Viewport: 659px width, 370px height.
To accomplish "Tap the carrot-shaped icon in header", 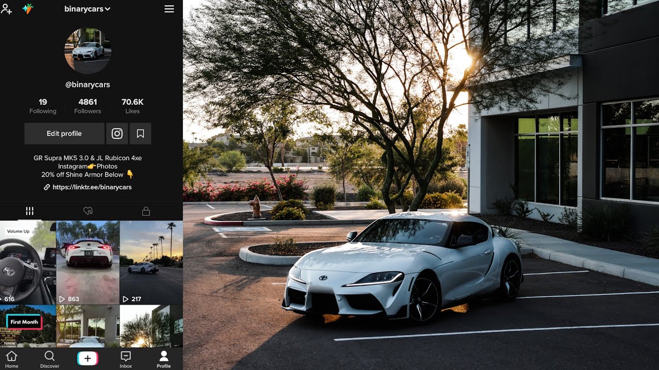I will [x=28, y=9].
